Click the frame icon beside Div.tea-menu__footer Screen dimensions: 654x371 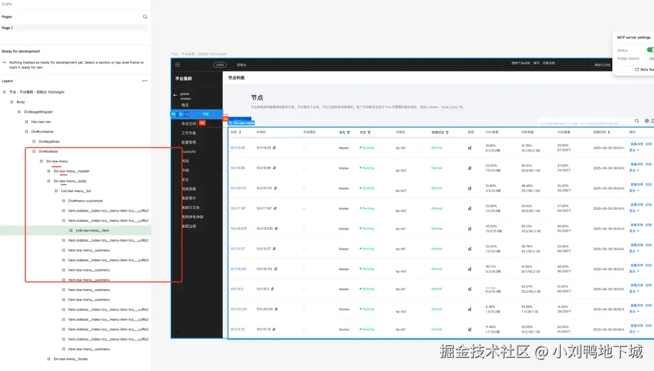pyautogui.click(x=48, y=359)
